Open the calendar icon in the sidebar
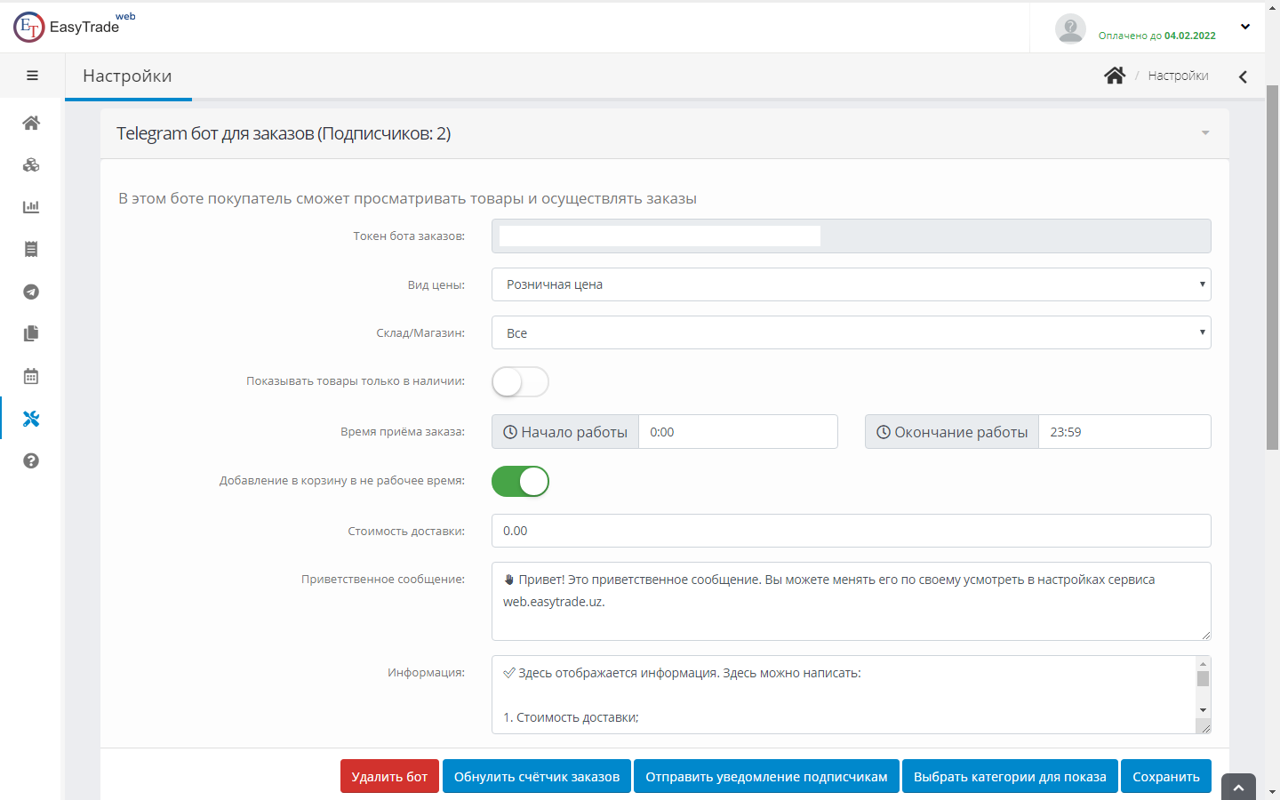 click(x=31, y=376)
